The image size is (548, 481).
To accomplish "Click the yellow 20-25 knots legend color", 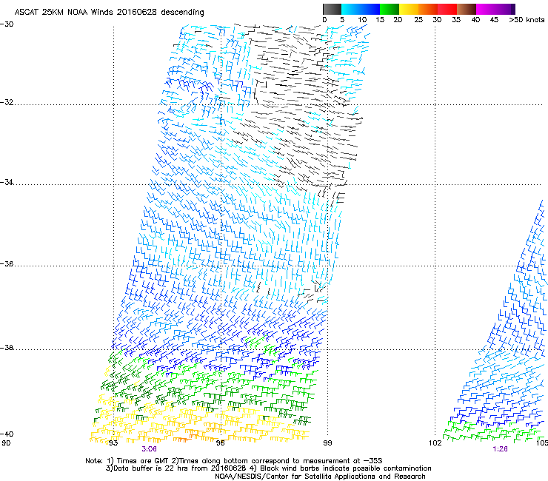I will [x=409, y=9].
